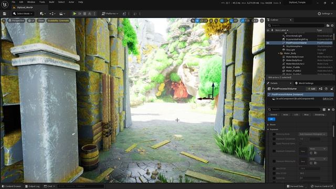Click the Perspective viewport type button
Viewport: 336px width, 189px height.
(x=16, y=21)
